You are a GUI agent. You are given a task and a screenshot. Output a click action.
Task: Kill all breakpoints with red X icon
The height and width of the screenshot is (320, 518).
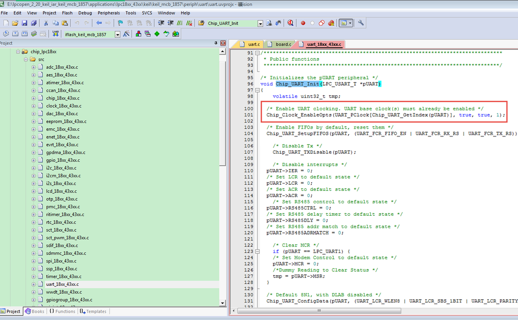click(331, 23)
